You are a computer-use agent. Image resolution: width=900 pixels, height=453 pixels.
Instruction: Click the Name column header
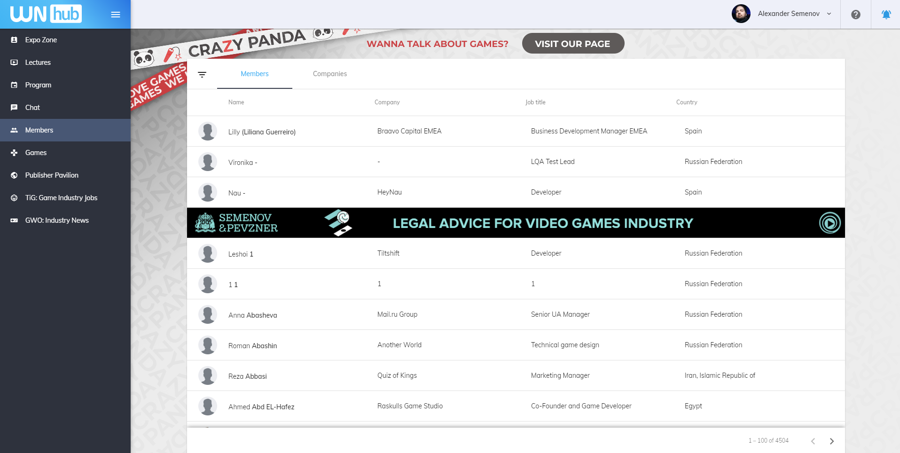(236, 102)
